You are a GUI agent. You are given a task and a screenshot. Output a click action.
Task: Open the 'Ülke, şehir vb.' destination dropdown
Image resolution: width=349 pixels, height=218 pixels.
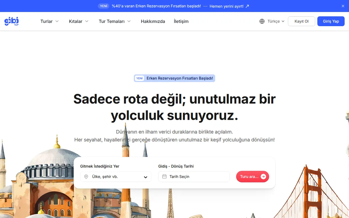[x=116, y=177]
